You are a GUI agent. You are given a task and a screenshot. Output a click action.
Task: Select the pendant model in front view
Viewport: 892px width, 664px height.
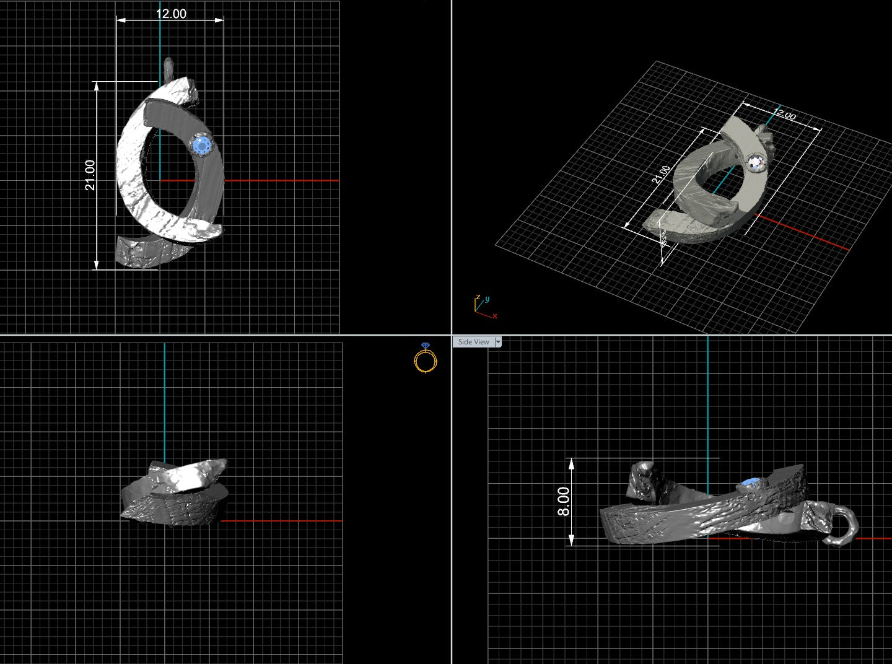[175, 492]
